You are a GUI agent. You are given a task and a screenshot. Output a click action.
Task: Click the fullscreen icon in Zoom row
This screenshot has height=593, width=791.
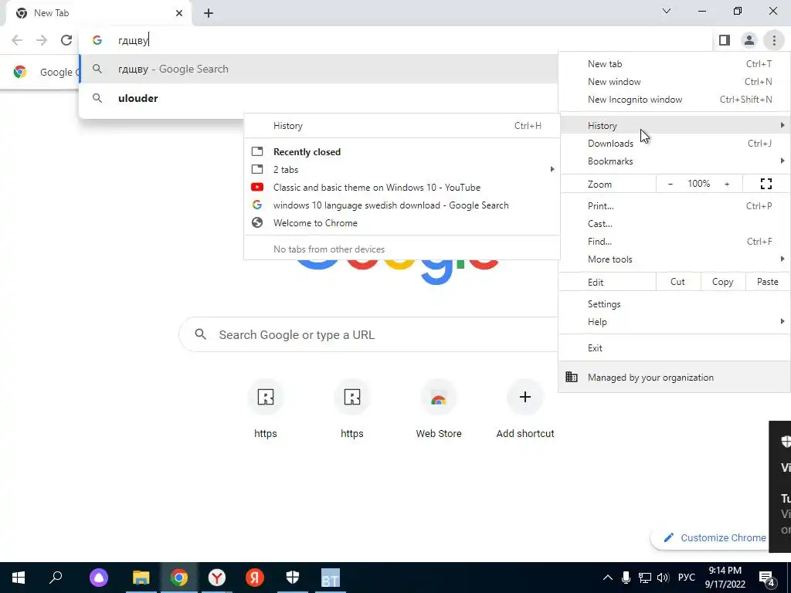[766, 184]
